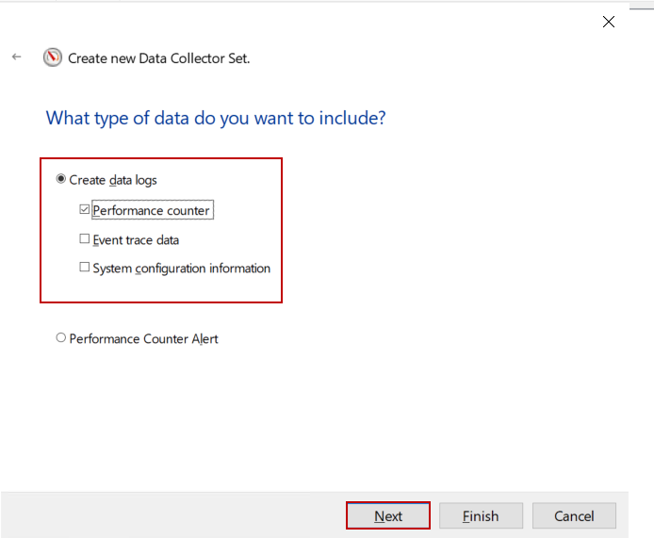Viewport: 654px width, 538px height.
Task: Enable the Event trace data checkbox
Action: click(x=85, y=239)
